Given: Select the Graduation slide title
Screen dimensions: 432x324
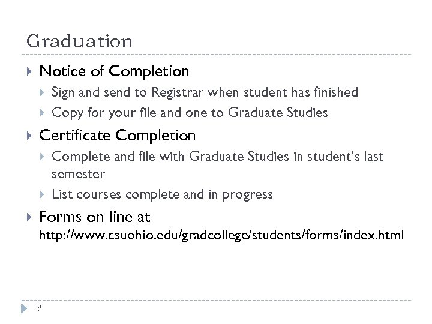Looking at the screenshot, I should click(79, 42).
